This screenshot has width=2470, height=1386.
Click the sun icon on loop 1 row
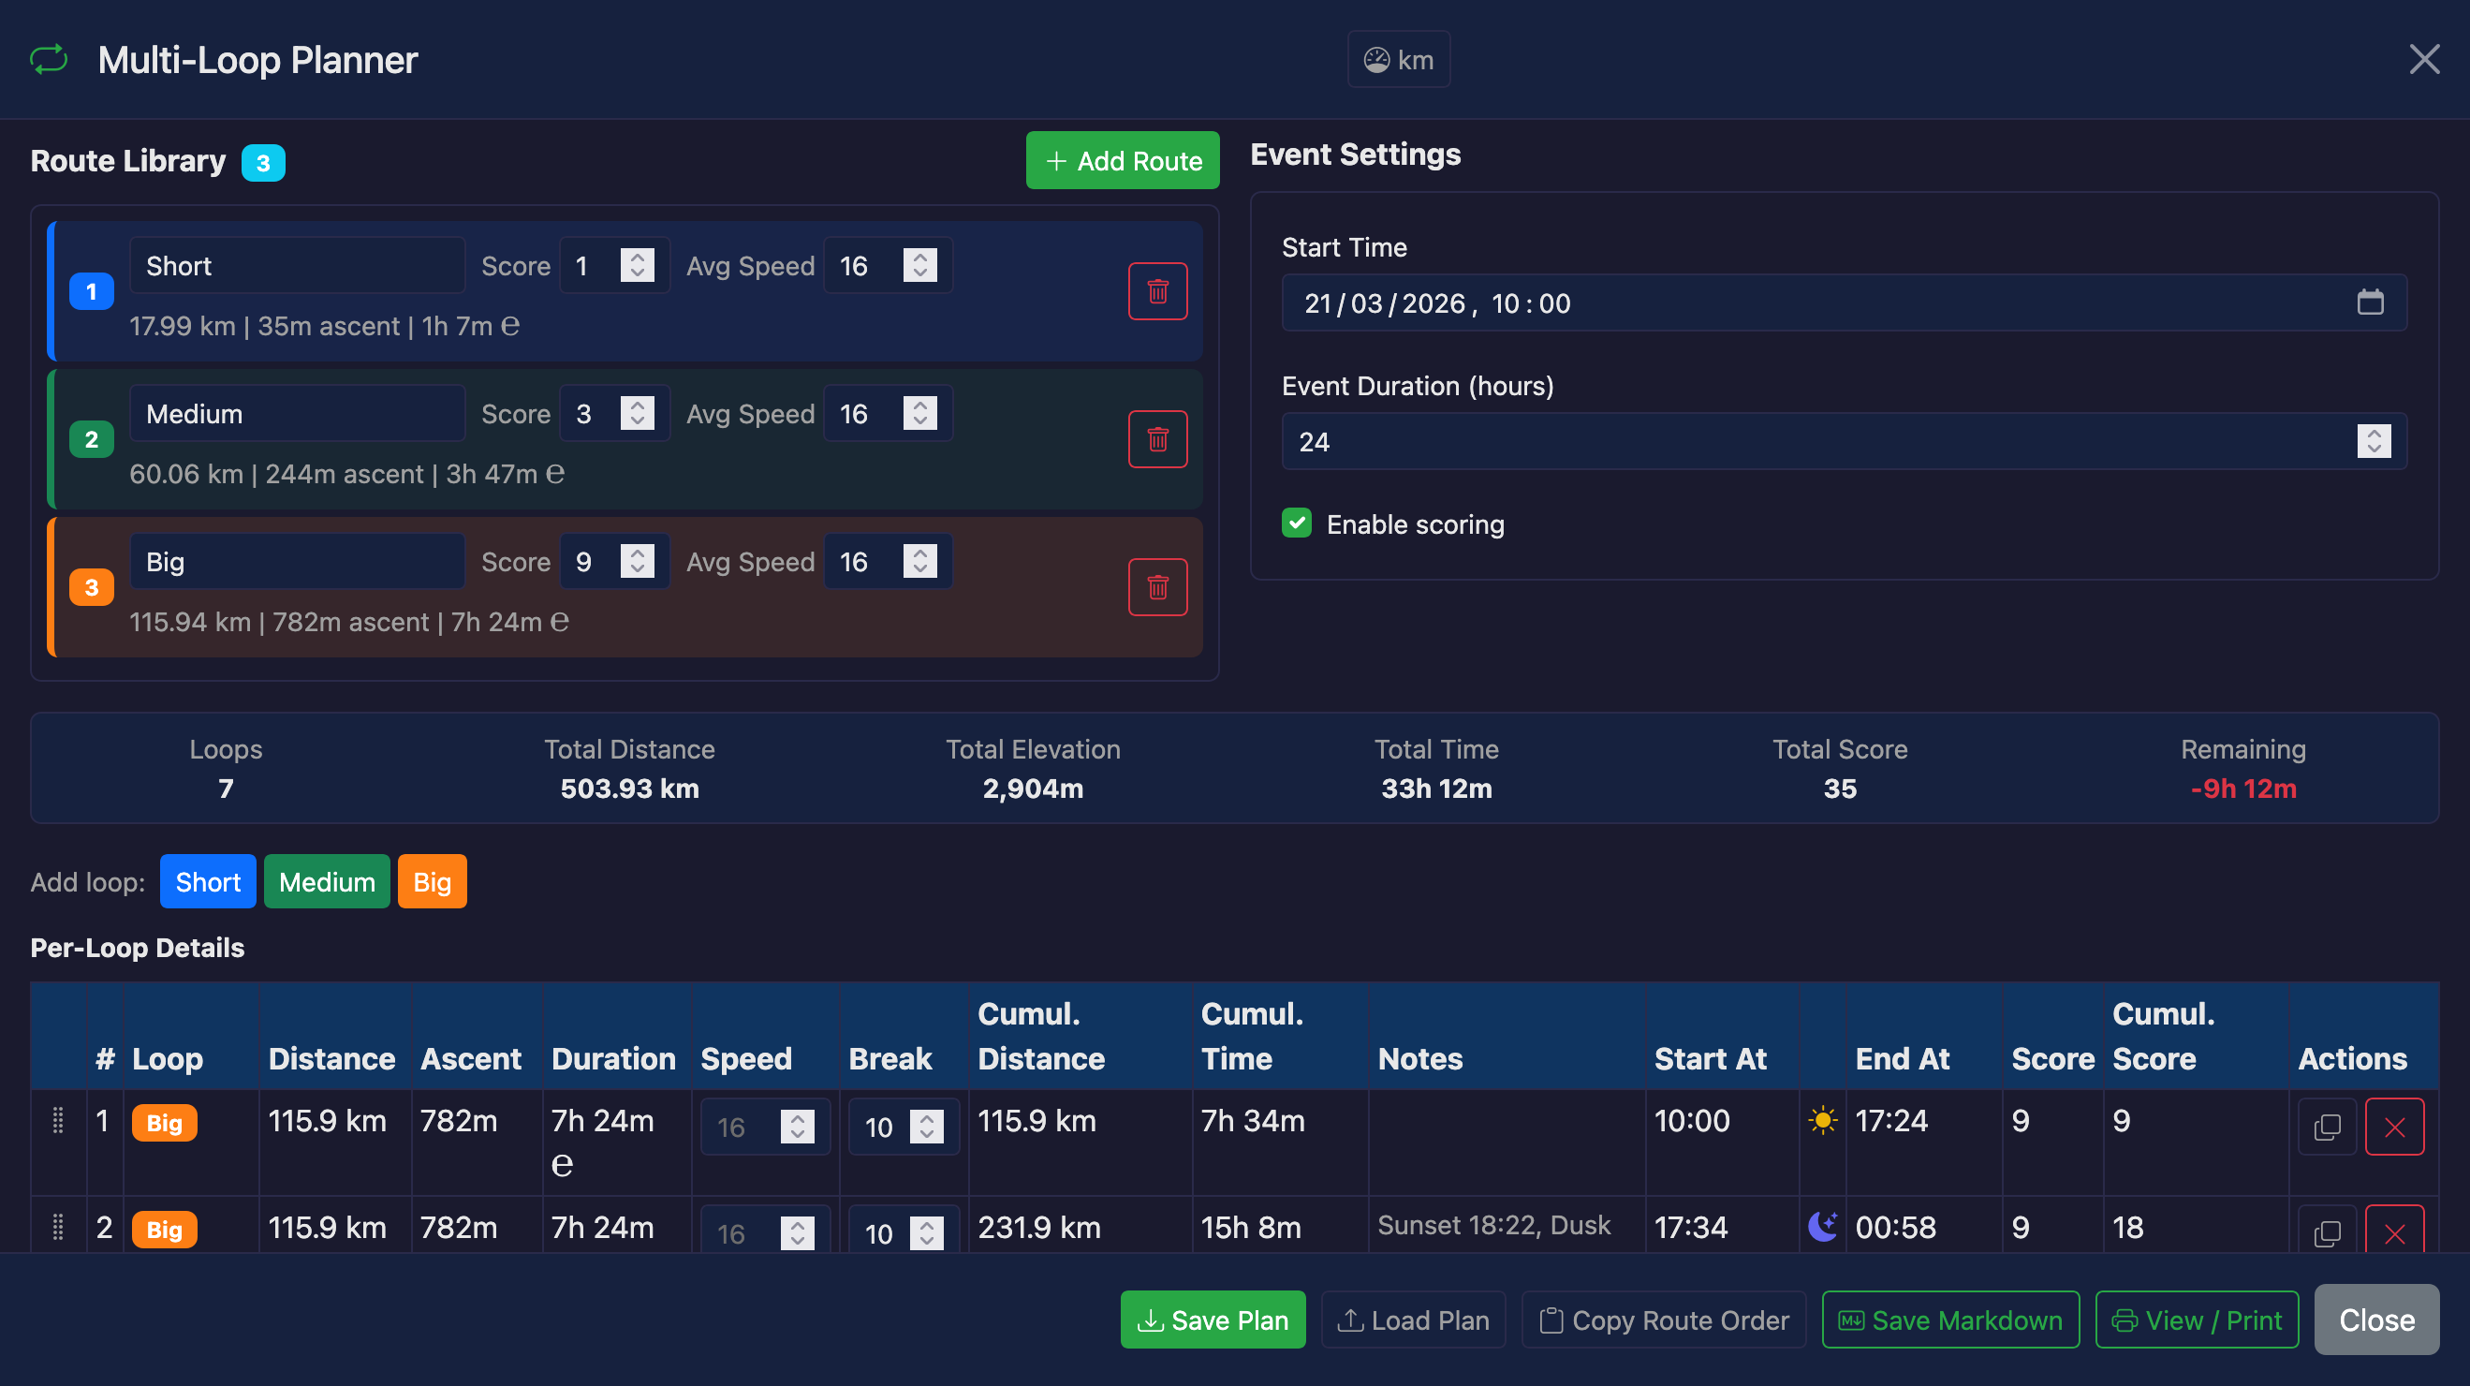pyautogui.click(x=1821, y=1119)
